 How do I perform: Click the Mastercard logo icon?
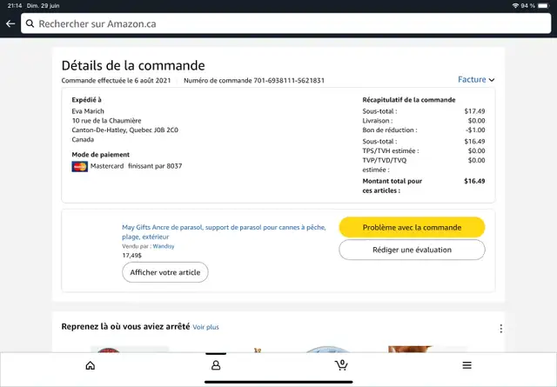click(80, 166)
